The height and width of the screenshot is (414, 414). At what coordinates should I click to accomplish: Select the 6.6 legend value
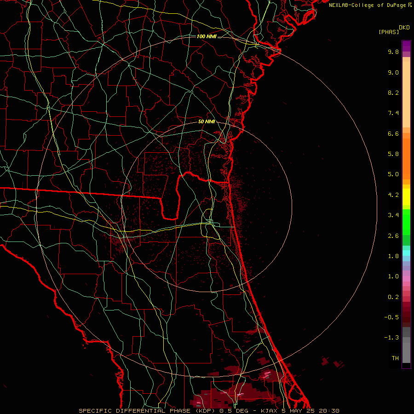tap(393, 133)
